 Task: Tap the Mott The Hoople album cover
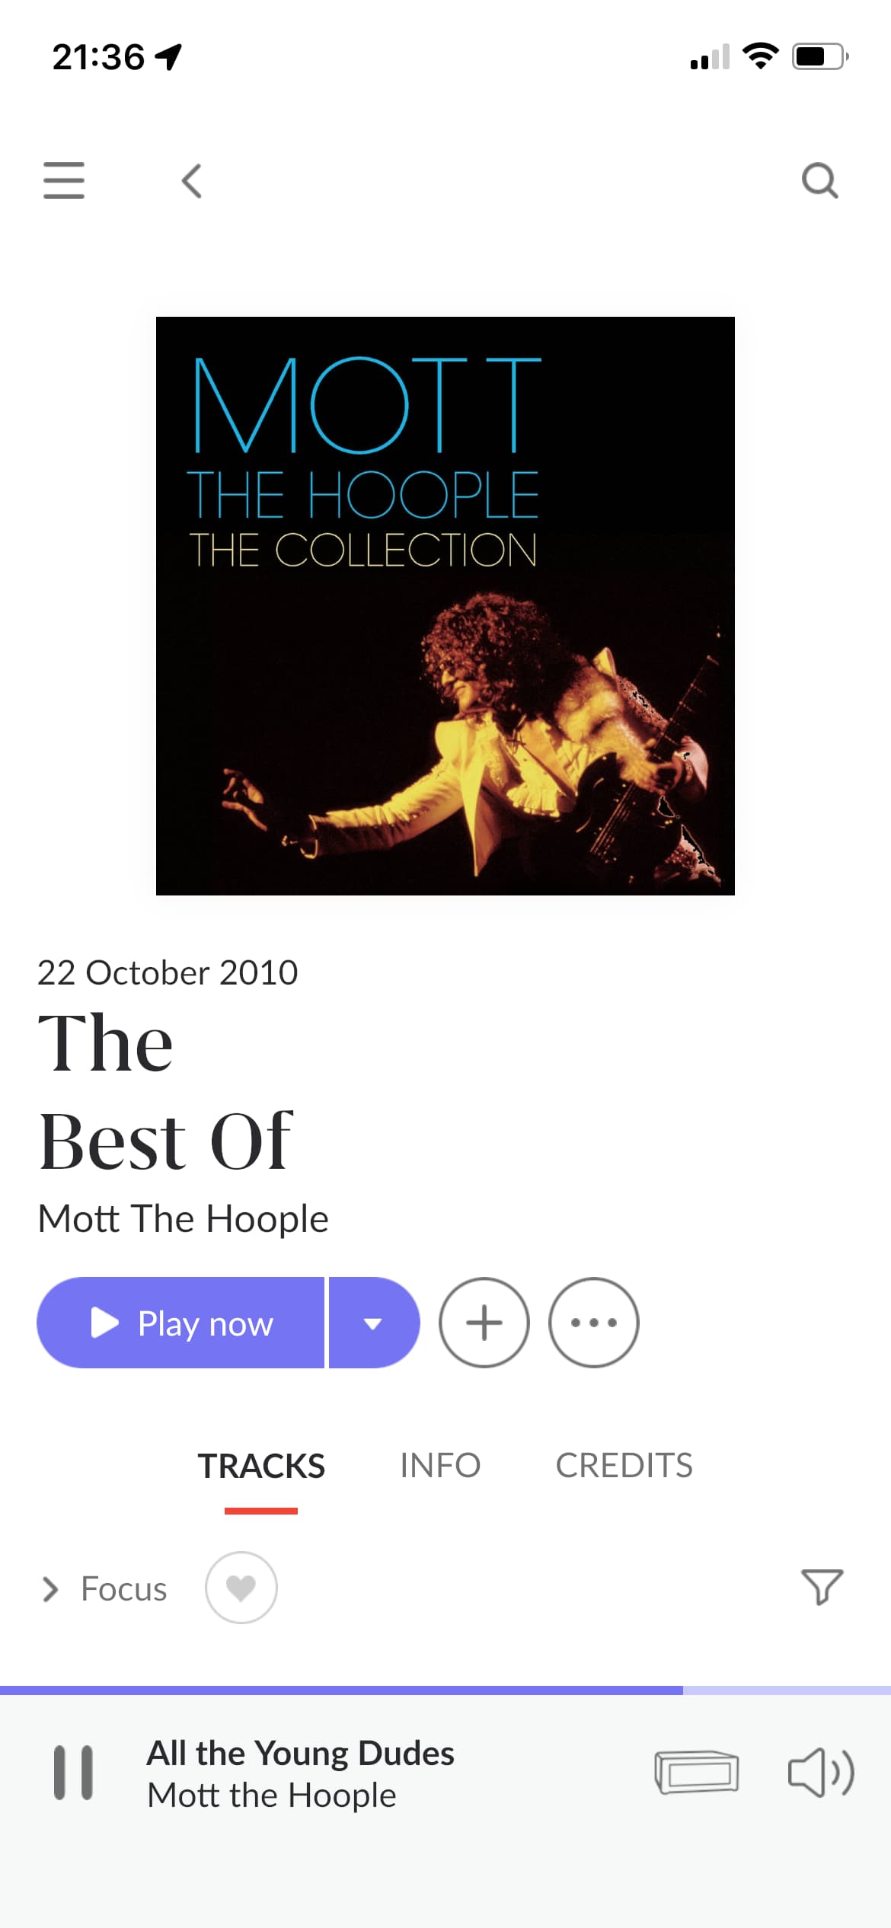coord(445,606)
